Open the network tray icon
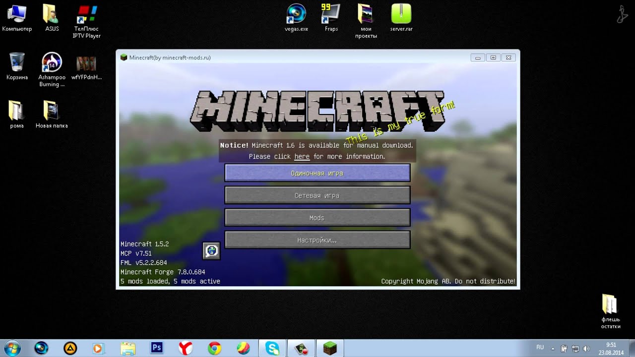 click(x=575, y=348)
